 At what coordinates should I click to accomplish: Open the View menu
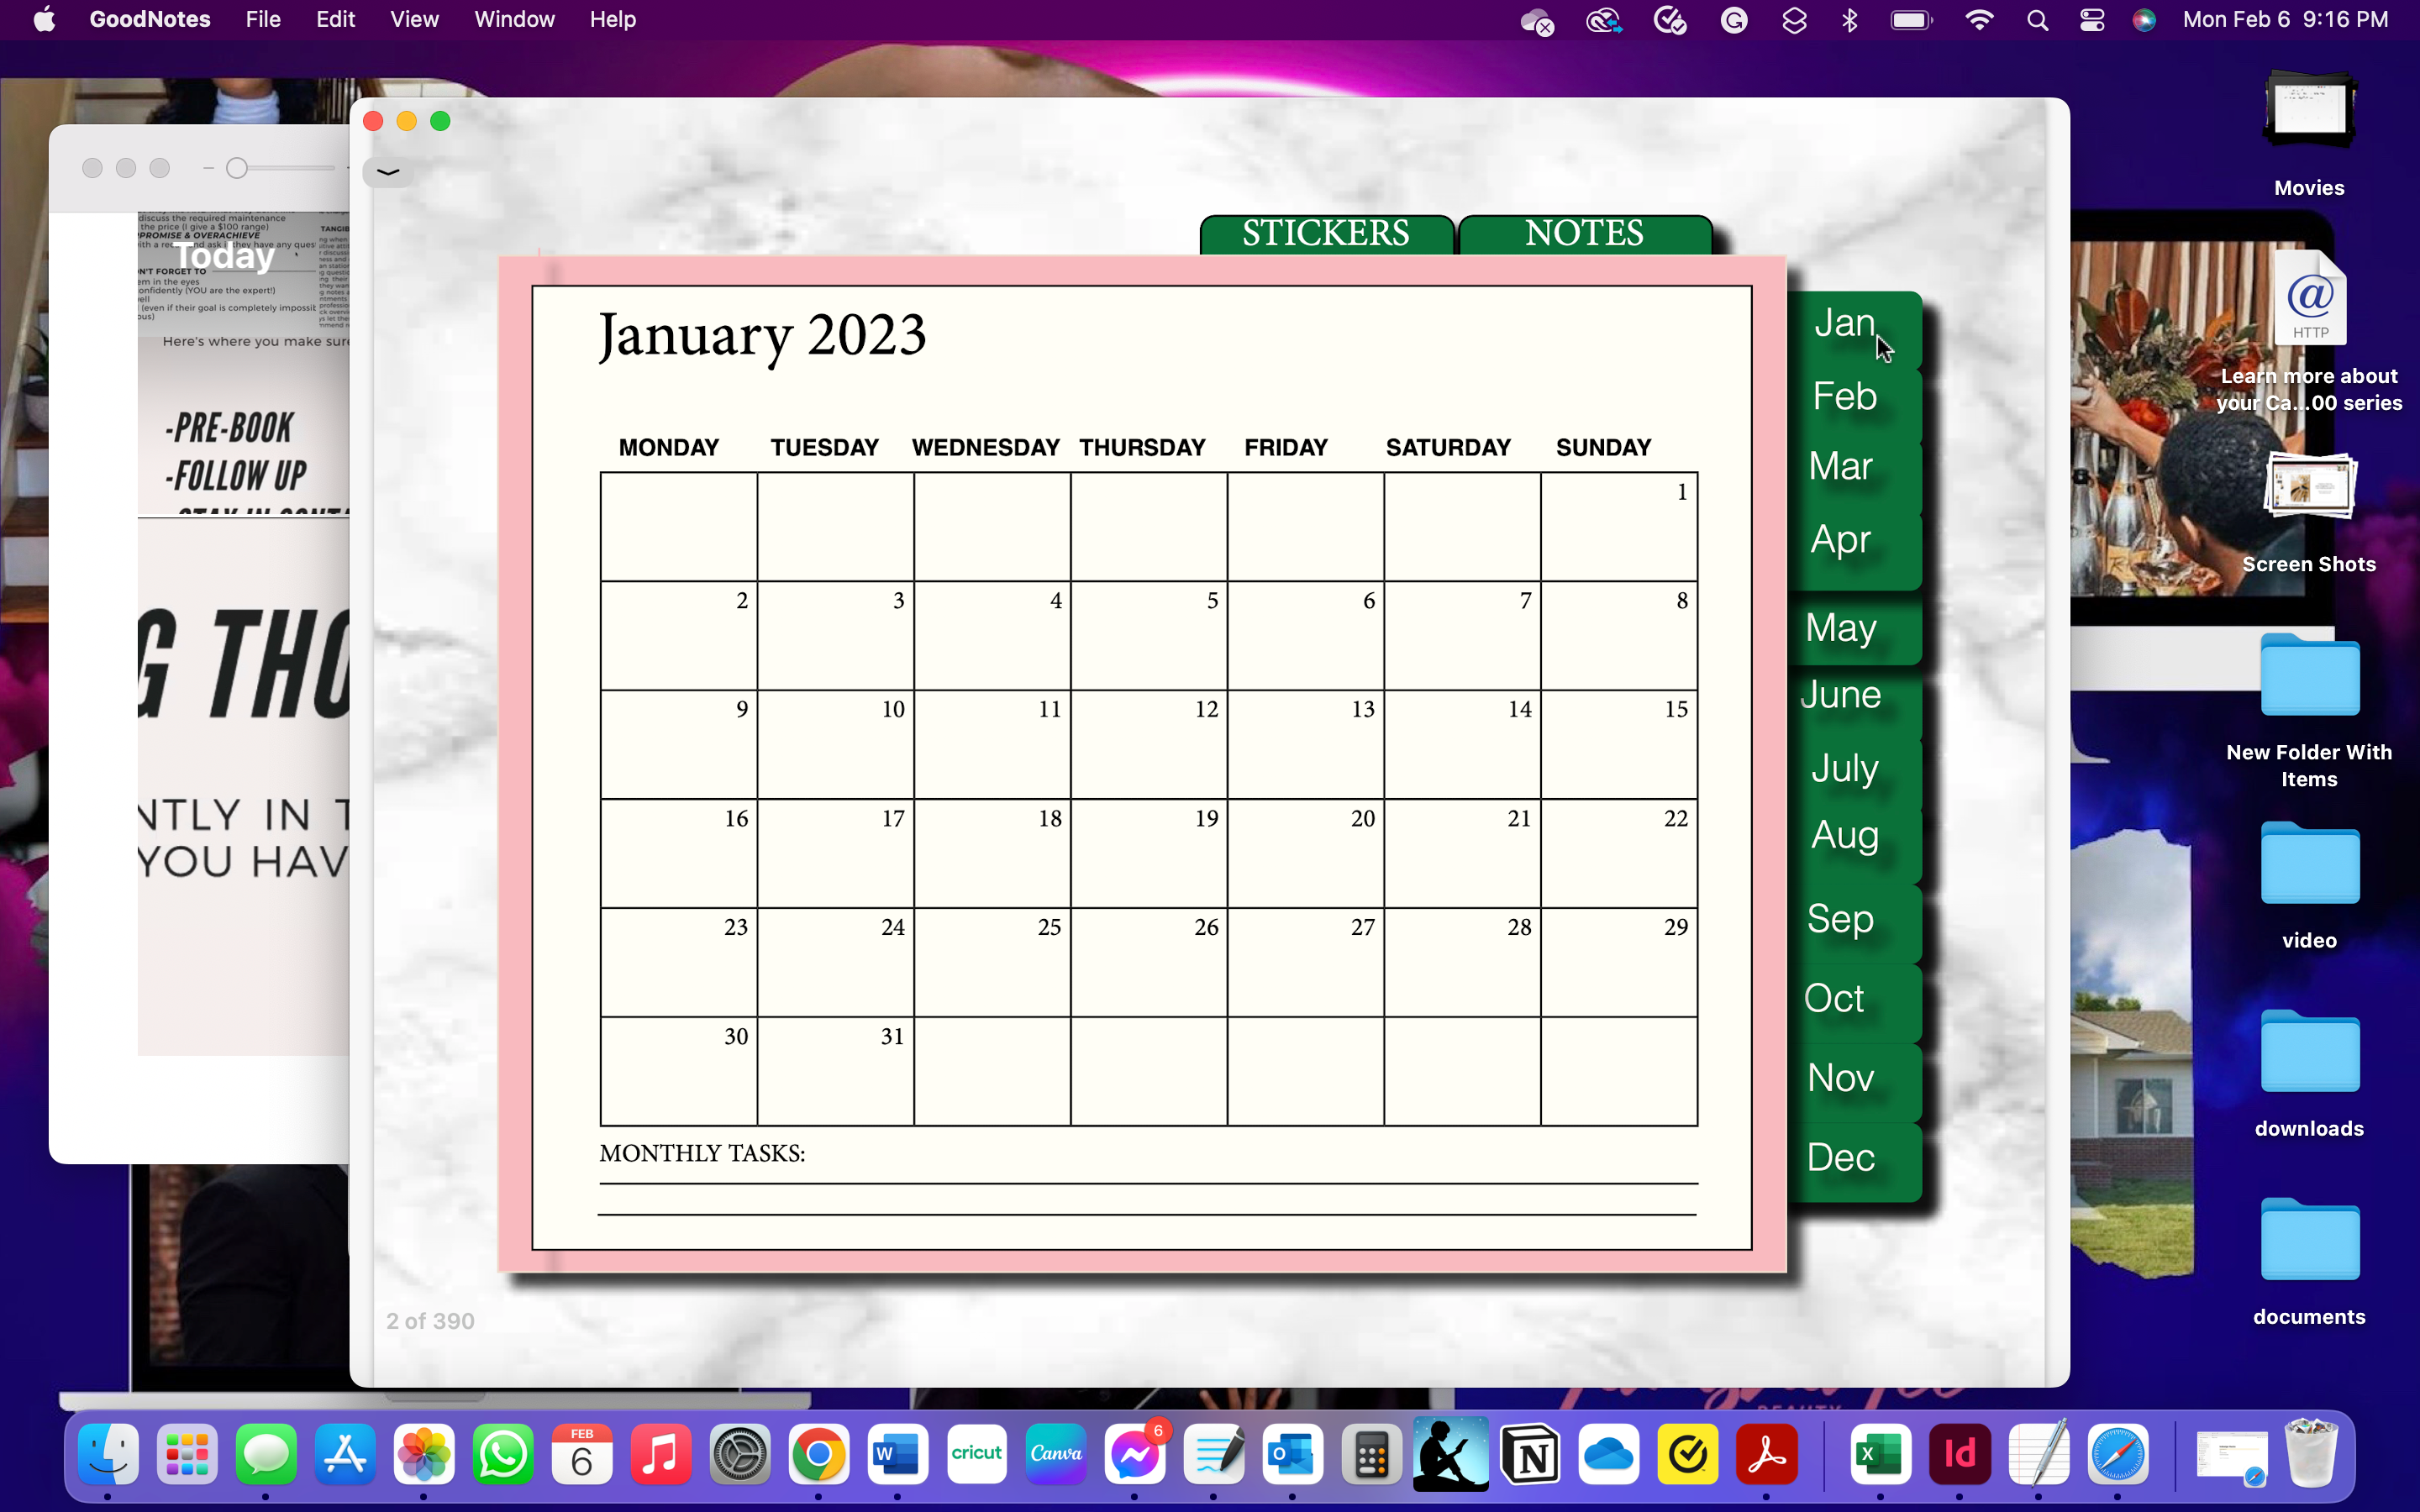point(414,19)
